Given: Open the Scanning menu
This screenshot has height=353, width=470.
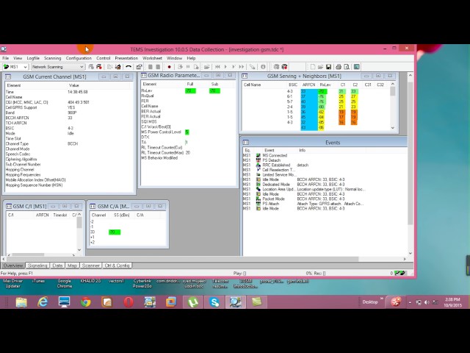Looking at the screenshot, I should tap(52, 58).
